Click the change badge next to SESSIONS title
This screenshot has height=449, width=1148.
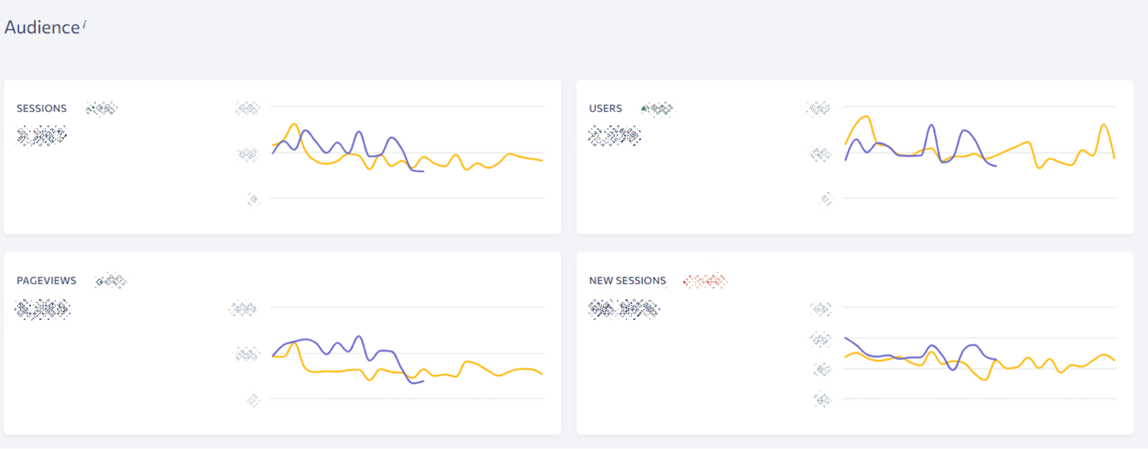click(x=100, y=108)
